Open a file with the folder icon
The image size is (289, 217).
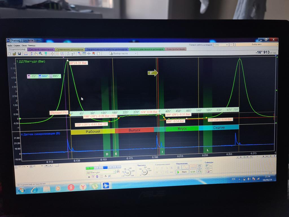tap(14, 54)
